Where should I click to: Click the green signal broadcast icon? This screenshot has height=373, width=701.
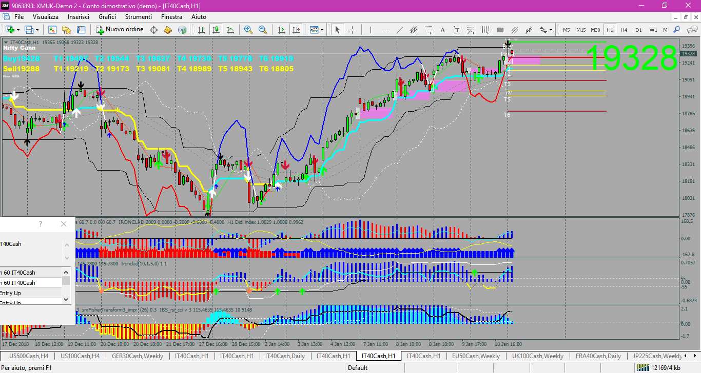coord(182,30)
